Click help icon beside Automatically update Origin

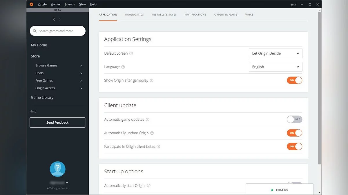152,133
